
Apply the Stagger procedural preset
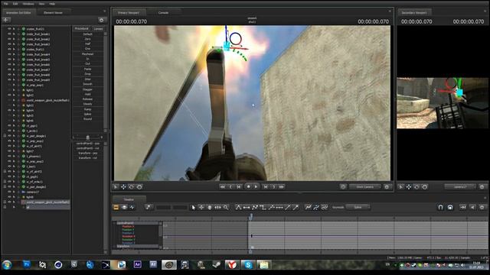tap(88, 89)
